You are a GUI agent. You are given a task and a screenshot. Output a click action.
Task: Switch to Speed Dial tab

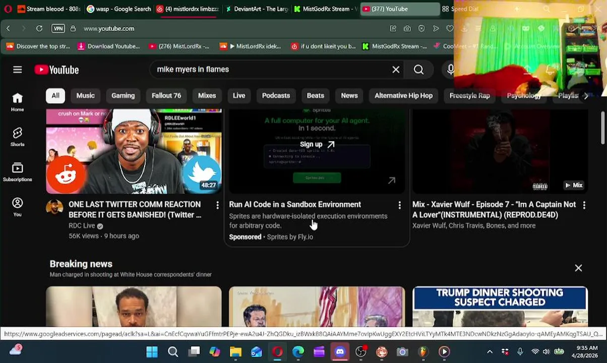(x=460, y=9)
